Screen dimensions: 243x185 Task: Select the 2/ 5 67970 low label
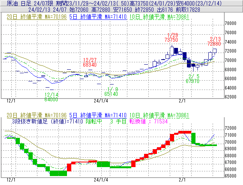tap(193, 79)
